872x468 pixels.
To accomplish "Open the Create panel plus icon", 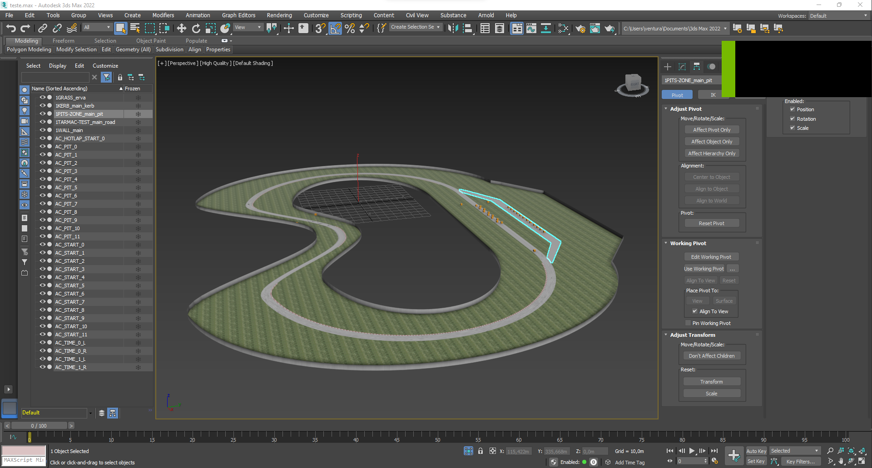I will pyautogui.click(x=668, y=67).
